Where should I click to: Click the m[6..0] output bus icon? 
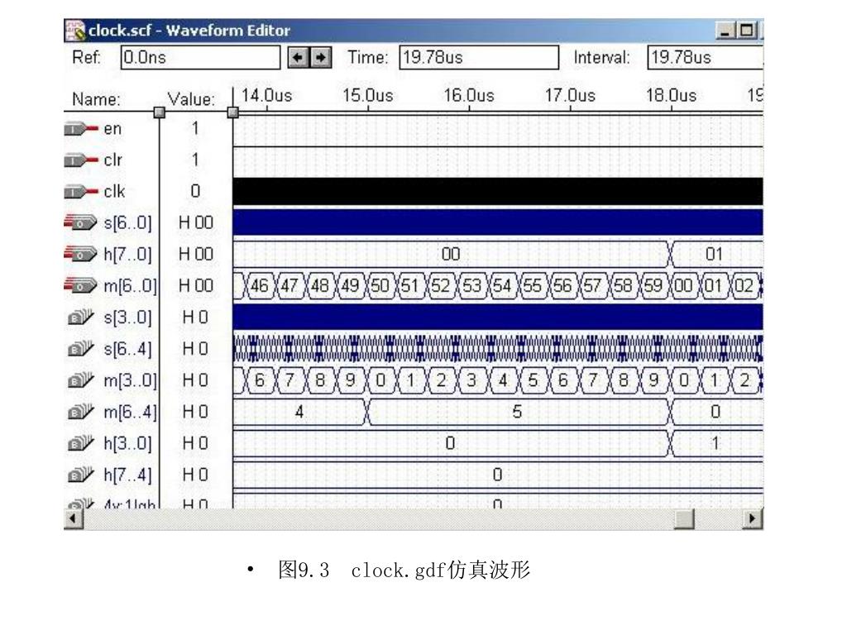pos(80,285)
